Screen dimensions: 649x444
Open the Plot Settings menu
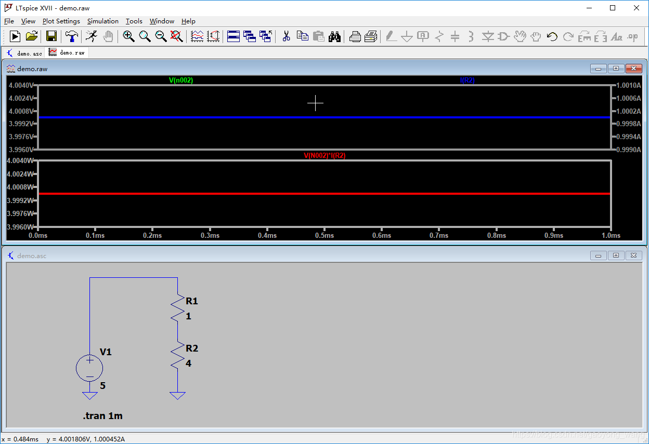(61, 21)
